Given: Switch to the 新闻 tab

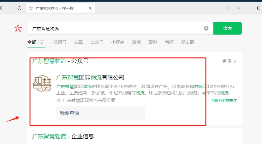Looking at the screenshot, I should point(169,42).
